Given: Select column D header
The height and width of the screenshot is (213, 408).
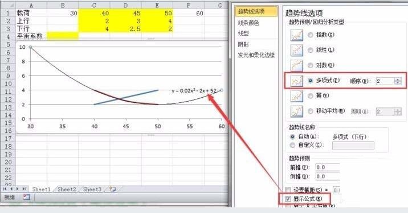Looking at the screenshot, I should [126, 6].
